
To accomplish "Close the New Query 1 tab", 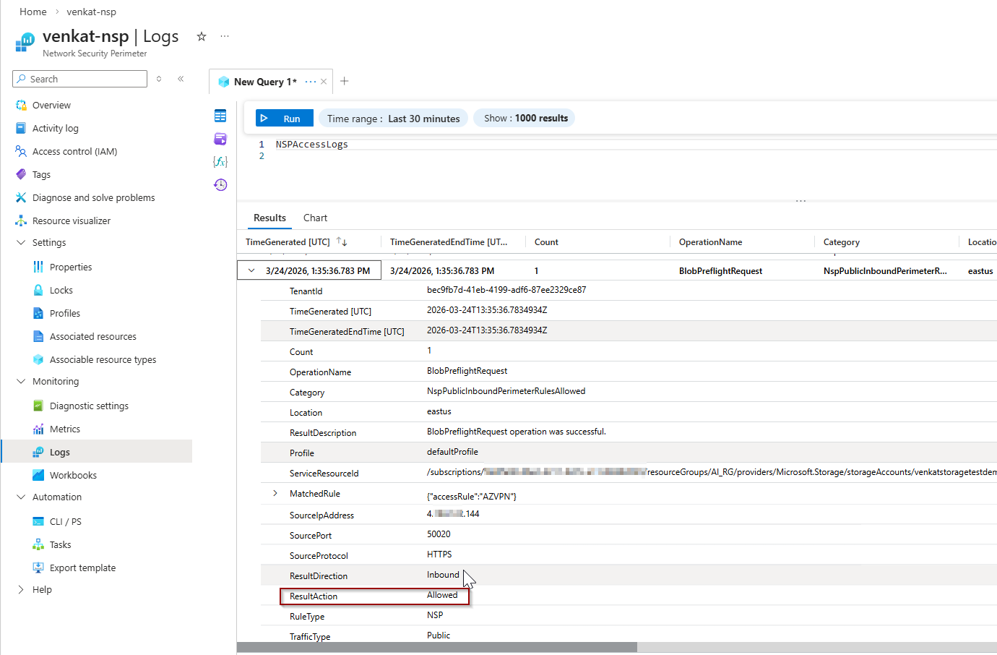I will point(324,82).
